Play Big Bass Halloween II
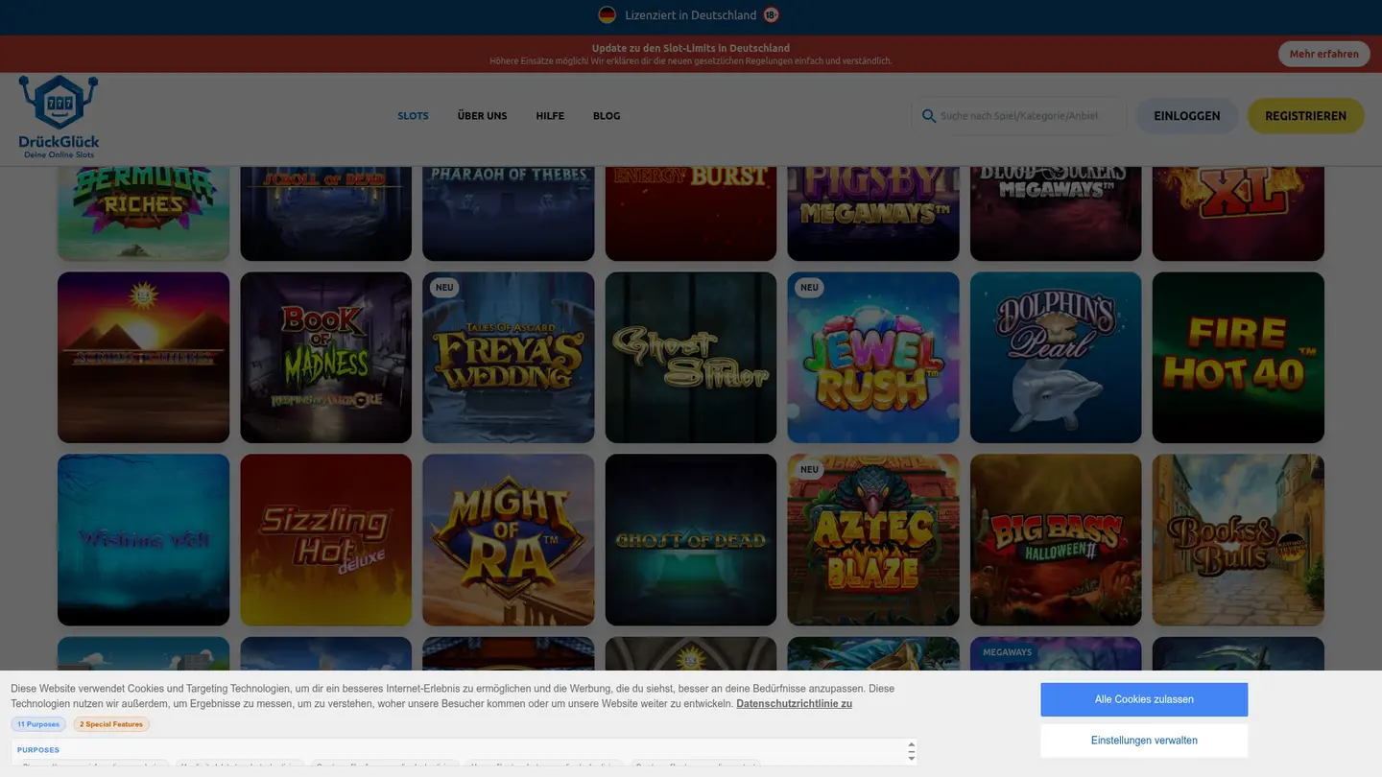Image resolution: width=1382 pixels, height=777 pixels. tap(1056, 540)
